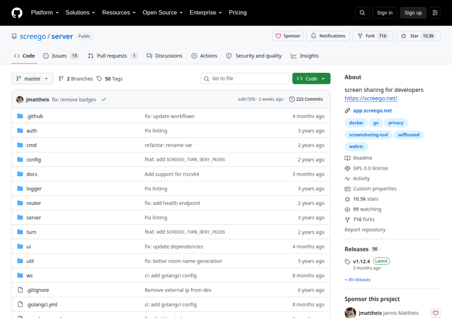The width and height of the screenshot is (452, 318).
Task: Click the Fork 716 button
Action: tap(373, 36)
